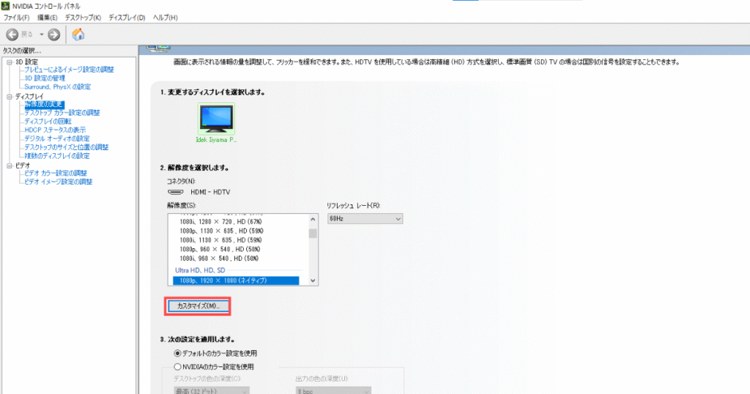Open デスクトップ カラー設定の調整 page
Image resolution: width=750 pixels, height=394 pixels.
[x=62, y=113]
